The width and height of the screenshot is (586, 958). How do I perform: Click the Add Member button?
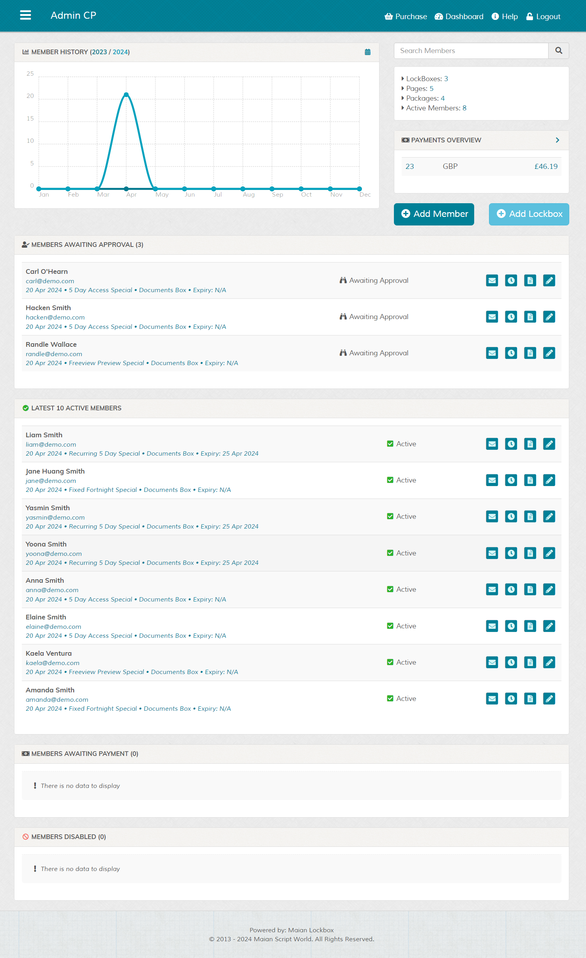[x=434, y=214]
